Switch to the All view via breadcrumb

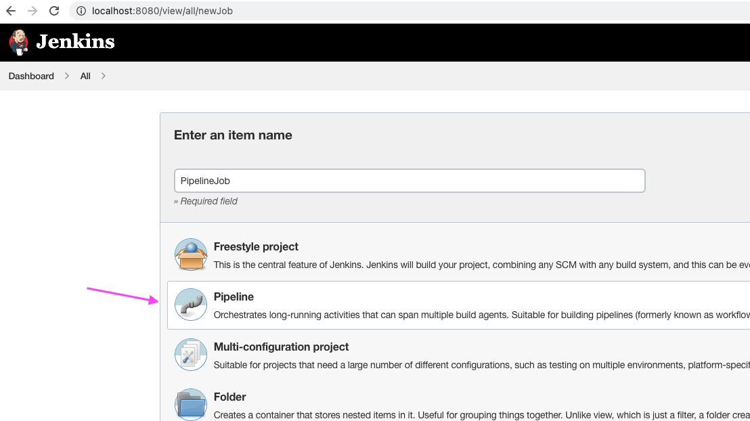coord(85,76)
